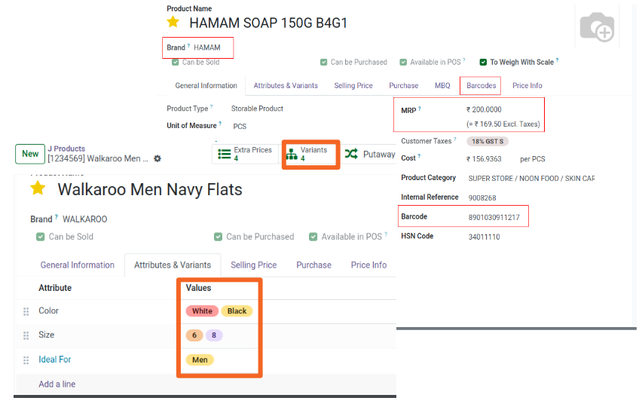Switch to the Barcodes tab
Image resolution: width=642 pixels, height=407 pixels.
click(481, 86)
